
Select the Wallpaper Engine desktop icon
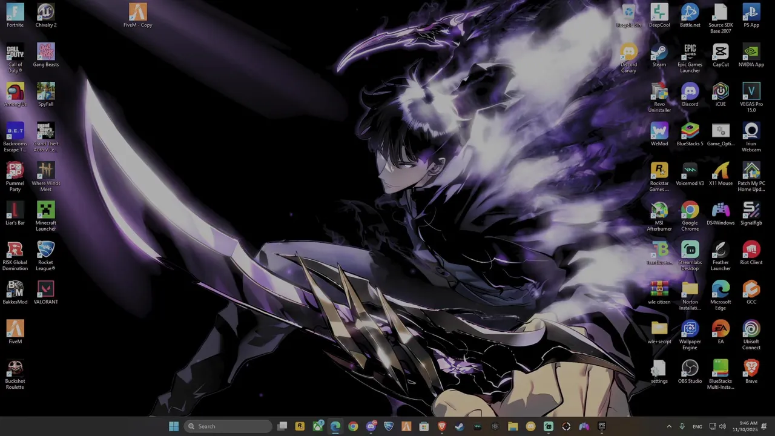690,335
